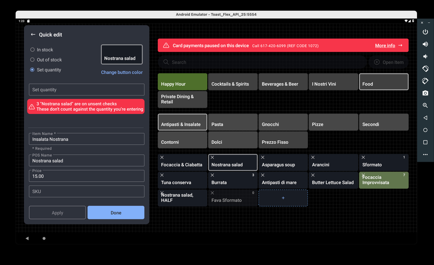Click the plus tile to add item
This screenshot has width=434, height=265.
point(283,198)
